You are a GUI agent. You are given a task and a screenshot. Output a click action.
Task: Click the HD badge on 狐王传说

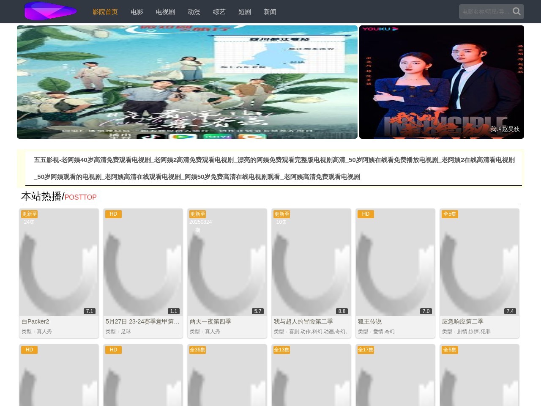(366, 214)
